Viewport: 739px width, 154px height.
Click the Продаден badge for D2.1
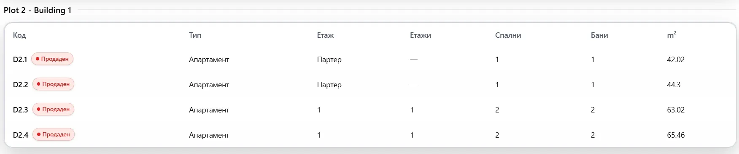(52, 59)
